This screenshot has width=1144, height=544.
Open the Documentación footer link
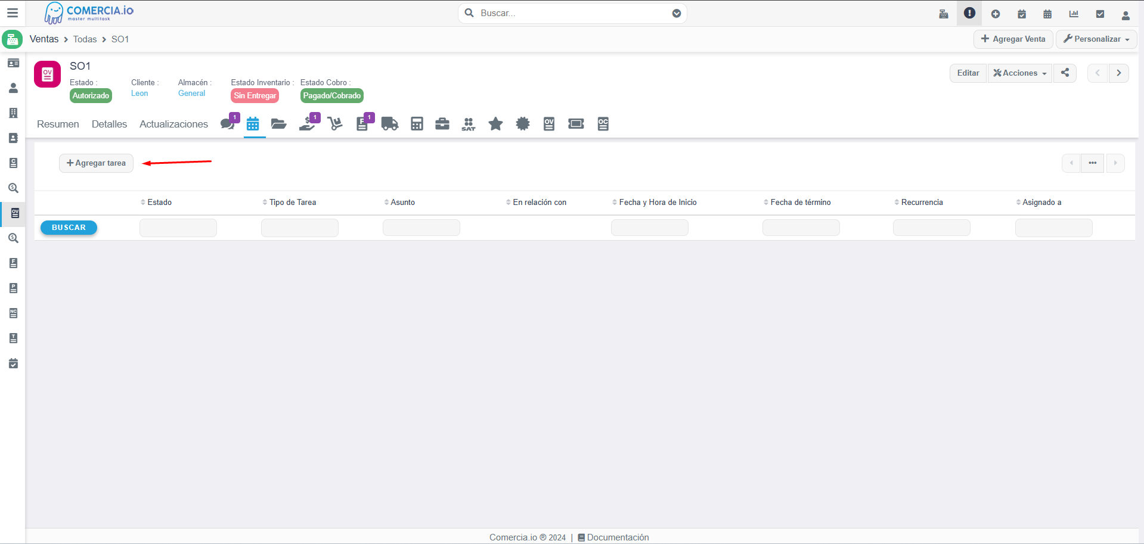(613, 537)
